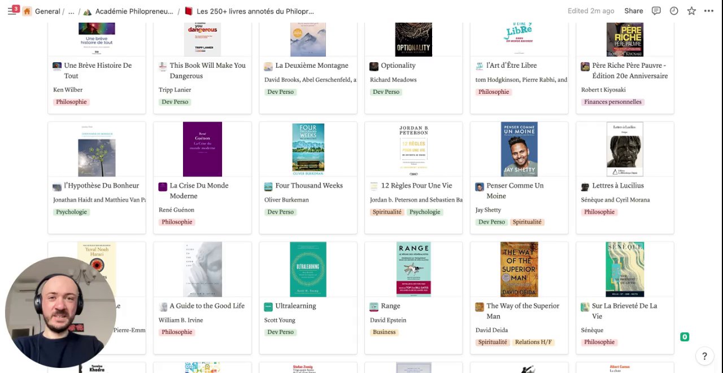Viewport: 723px width, 373px height.
Task: Click the General home breadcrumb icon
Action: [27, 11]
